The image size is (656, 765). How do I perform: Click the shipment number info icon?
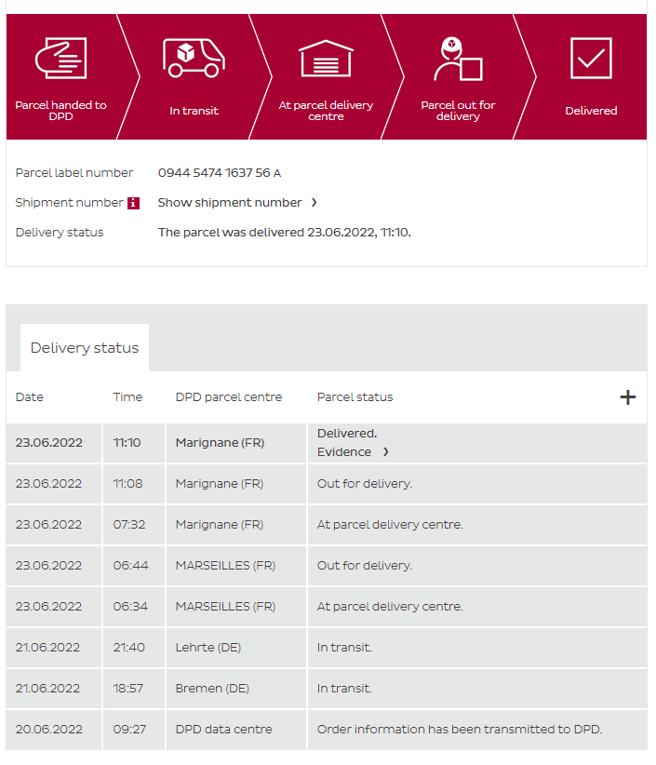pyautogui.click(x=133, y=203)
